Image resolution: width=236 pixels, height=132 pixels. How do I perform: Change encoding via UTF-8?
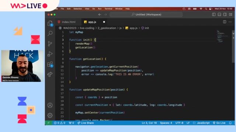tap(179, 123)
